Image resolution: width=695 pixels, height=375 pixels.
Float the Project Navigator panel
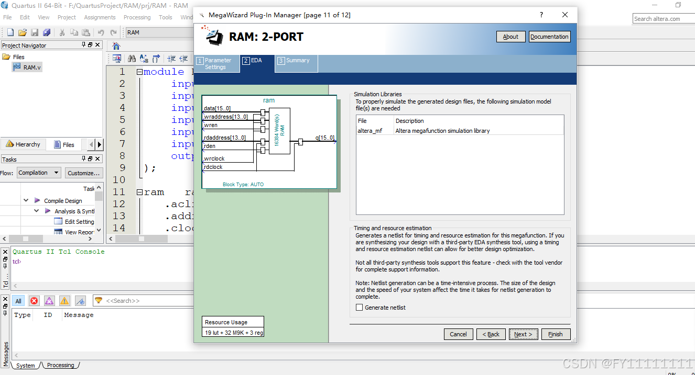90,45
